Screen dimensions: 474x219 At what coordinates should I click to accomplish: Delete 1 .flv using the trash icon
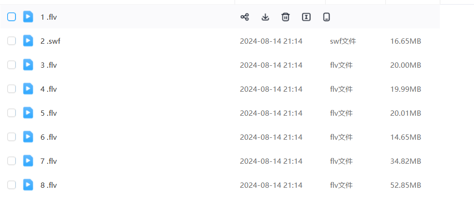[x=286, y=17]
